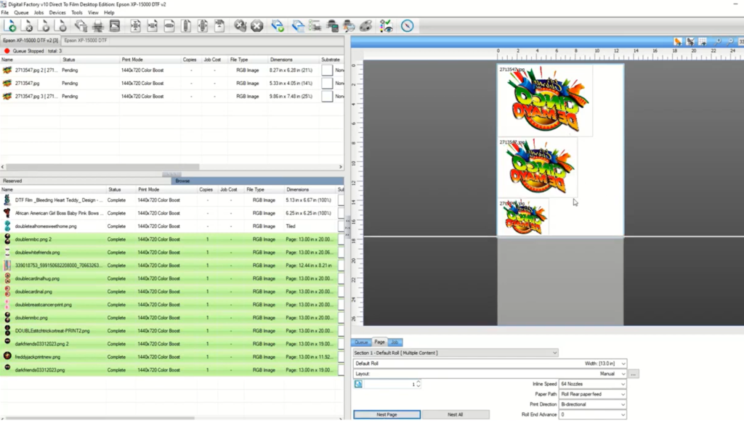Select the Reserved tab
The image size is (744, 421).
(x=86, y=181)
